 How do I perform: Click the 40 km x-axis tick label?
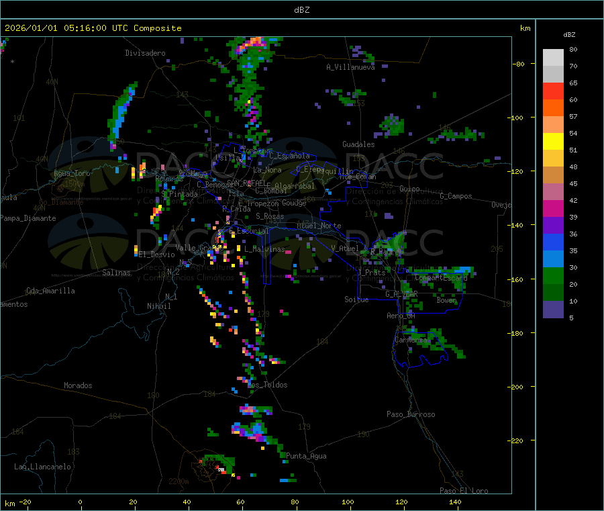187,502
